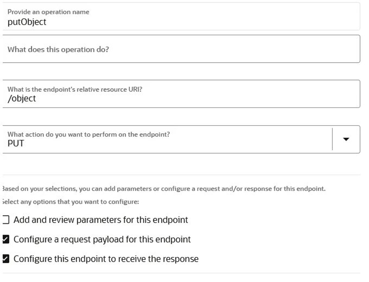Click the 'Add and review parameters for this endpoint' text
Image resolution: width=369 pixels, height=282 pixels.
[x=101, y=220]
